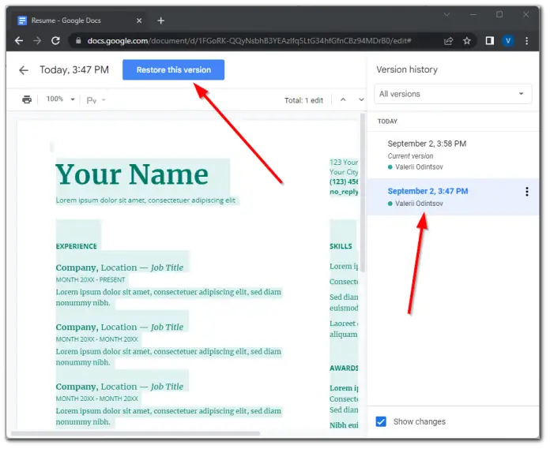Open the language dropdown in the toolbar
The width and height of the screenshot is (550, 449).
coord(96,100)
